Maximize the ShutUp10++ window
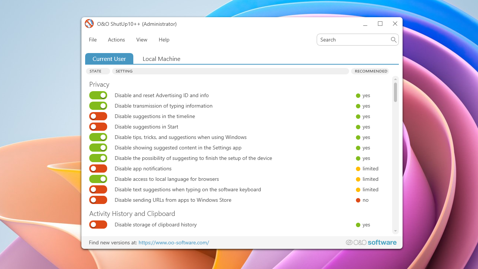The height and width of the screenshot is (269, 478). point(380,24)
